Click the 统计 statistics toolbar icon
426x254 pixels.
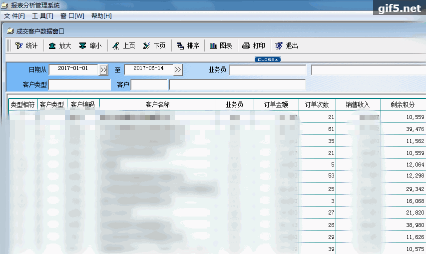[x=26, y=45]
